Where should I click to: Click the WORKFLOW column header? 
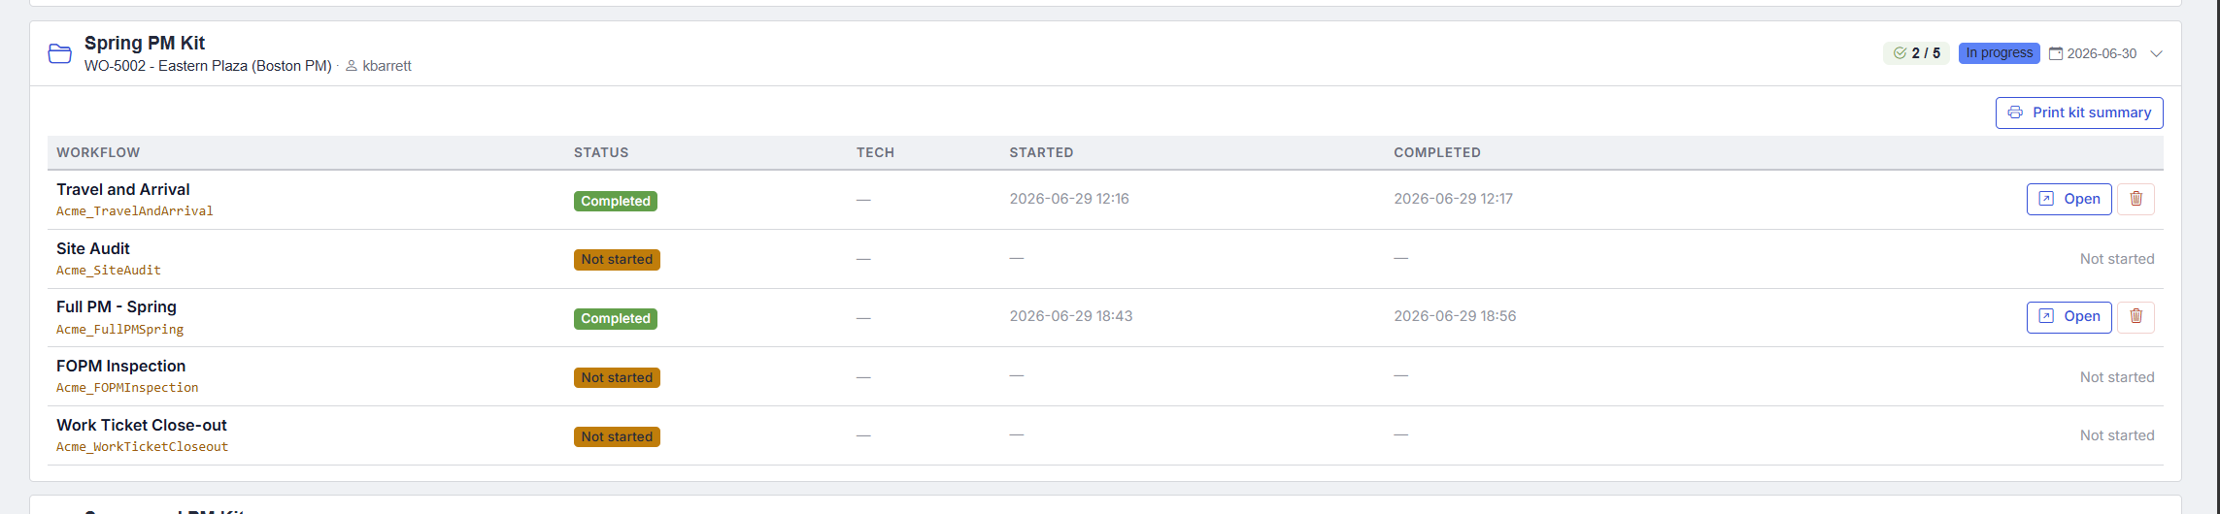(98, 152)
